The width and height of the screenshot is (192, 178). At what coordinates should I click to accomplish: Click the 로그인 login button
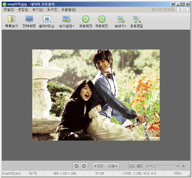click(x=183, y=9)
